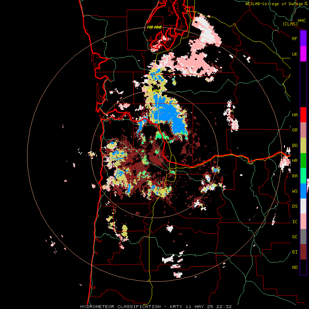
Task: Click the BI brown legend block
Action: point(303,252)
